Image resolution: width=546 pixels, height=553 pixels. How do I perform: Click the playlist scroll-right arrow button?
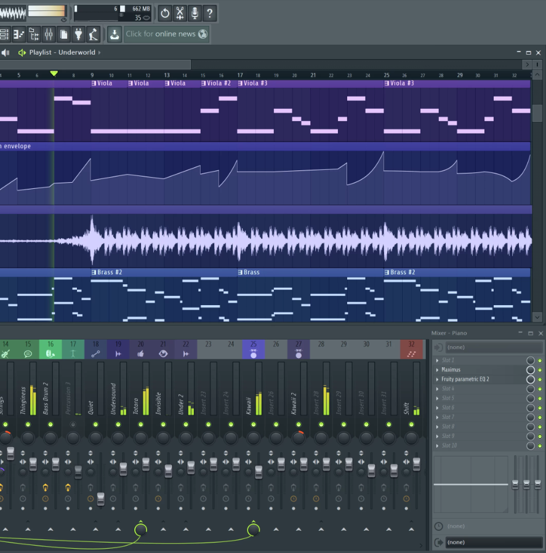tap(528, 65)
